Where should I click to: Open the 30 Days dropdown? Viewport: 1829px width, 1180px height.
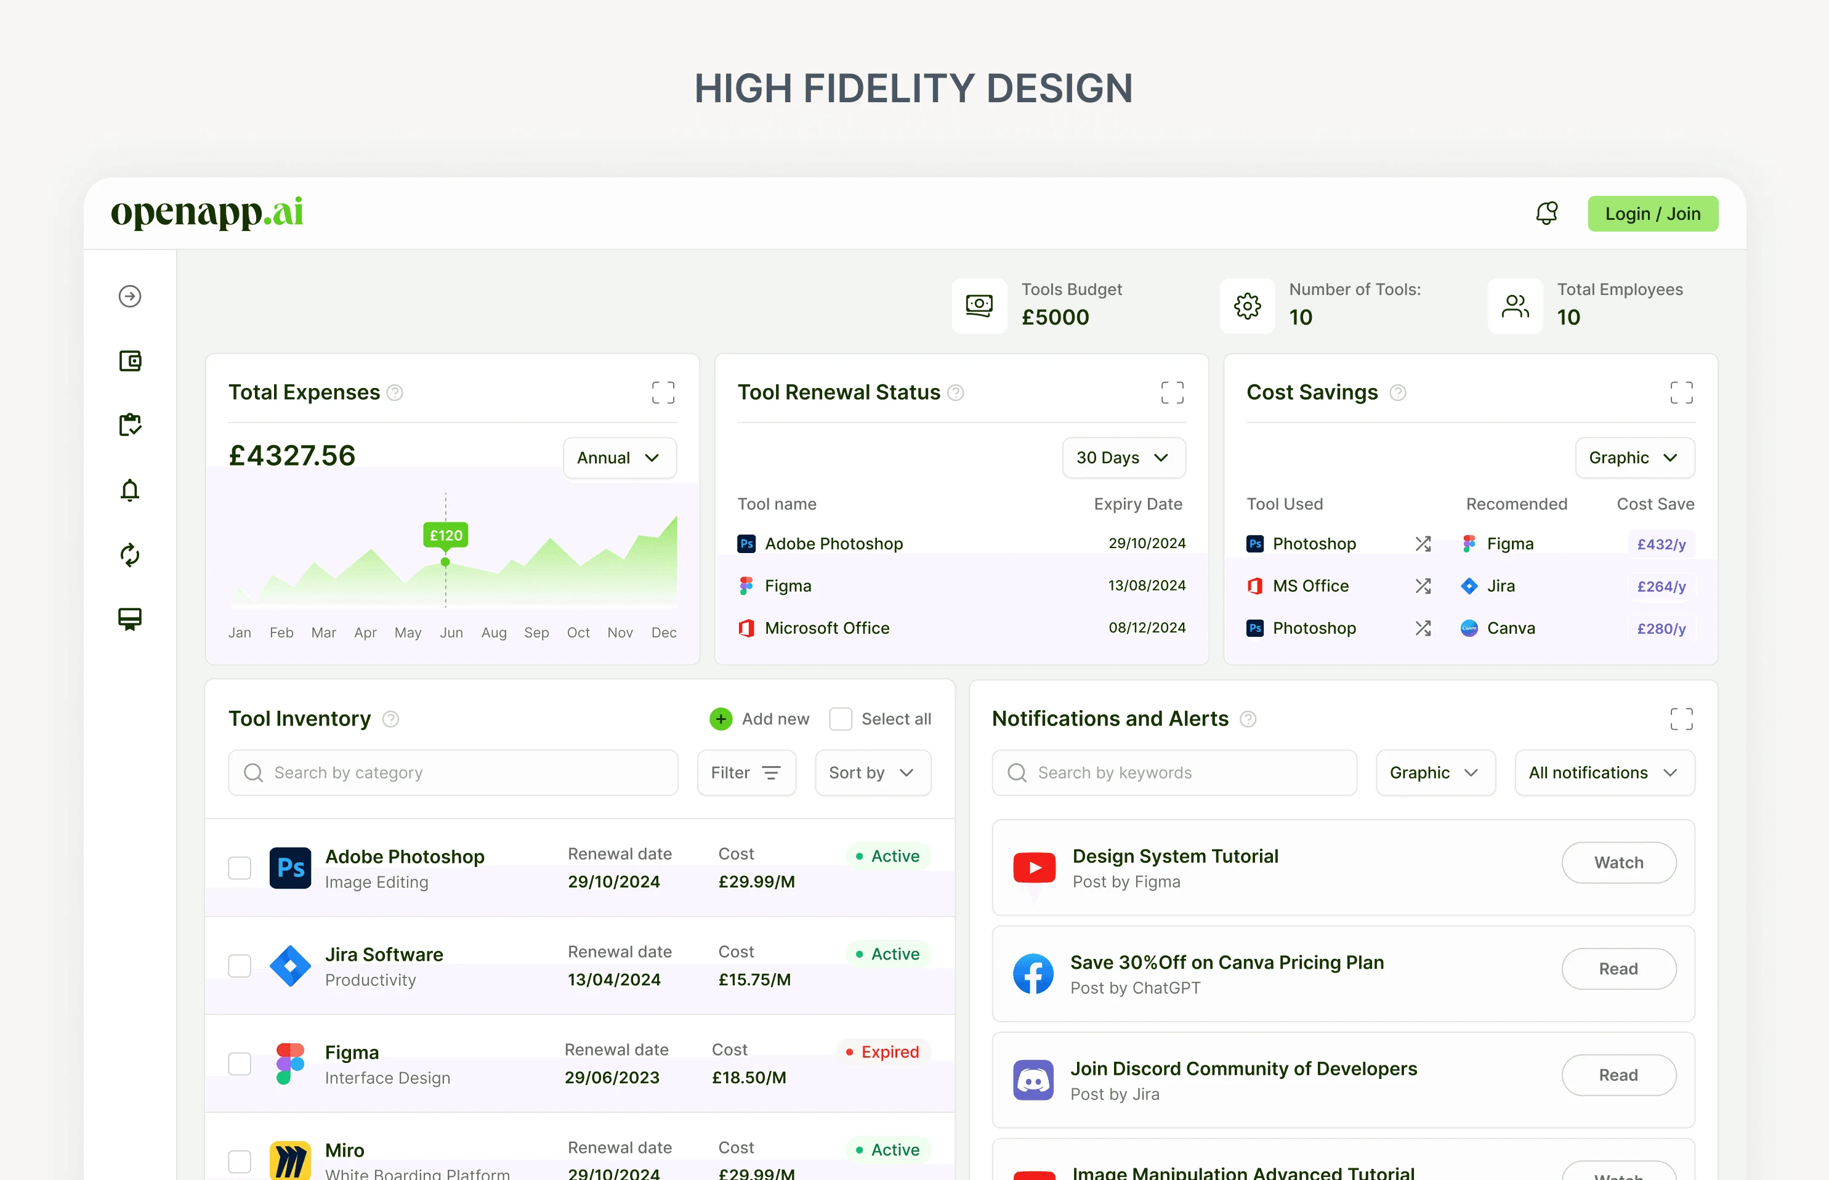point(1123,458)
